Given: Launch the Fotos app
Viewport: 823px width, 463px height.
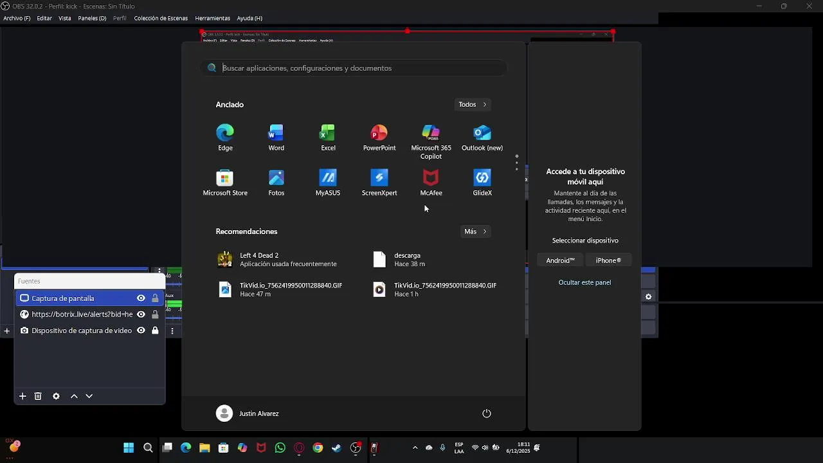Looking at the screenshot, I should pyautogui.click(x=276, y=183).
